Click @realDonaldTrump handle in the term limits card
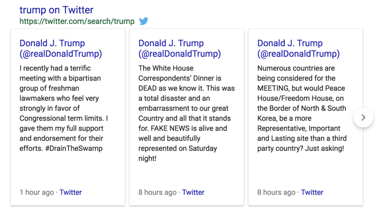Viewport: 379px width, 221px height. pos(61,54)
